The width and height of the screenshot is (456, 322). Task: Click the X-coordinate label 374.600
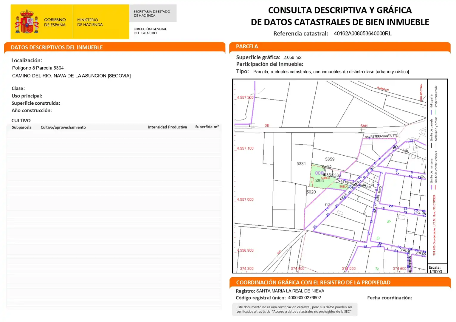point(400,269)
